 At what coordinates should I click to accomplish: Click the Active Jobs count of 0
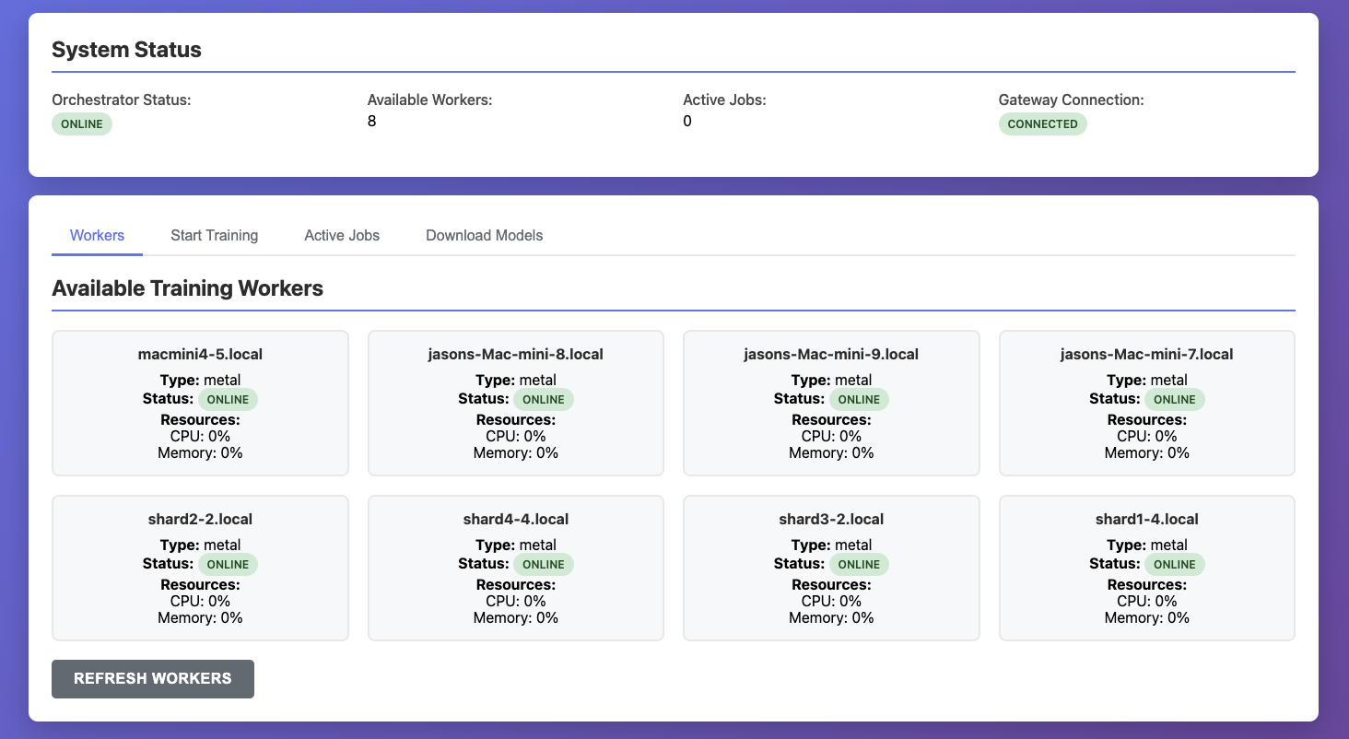686,121
